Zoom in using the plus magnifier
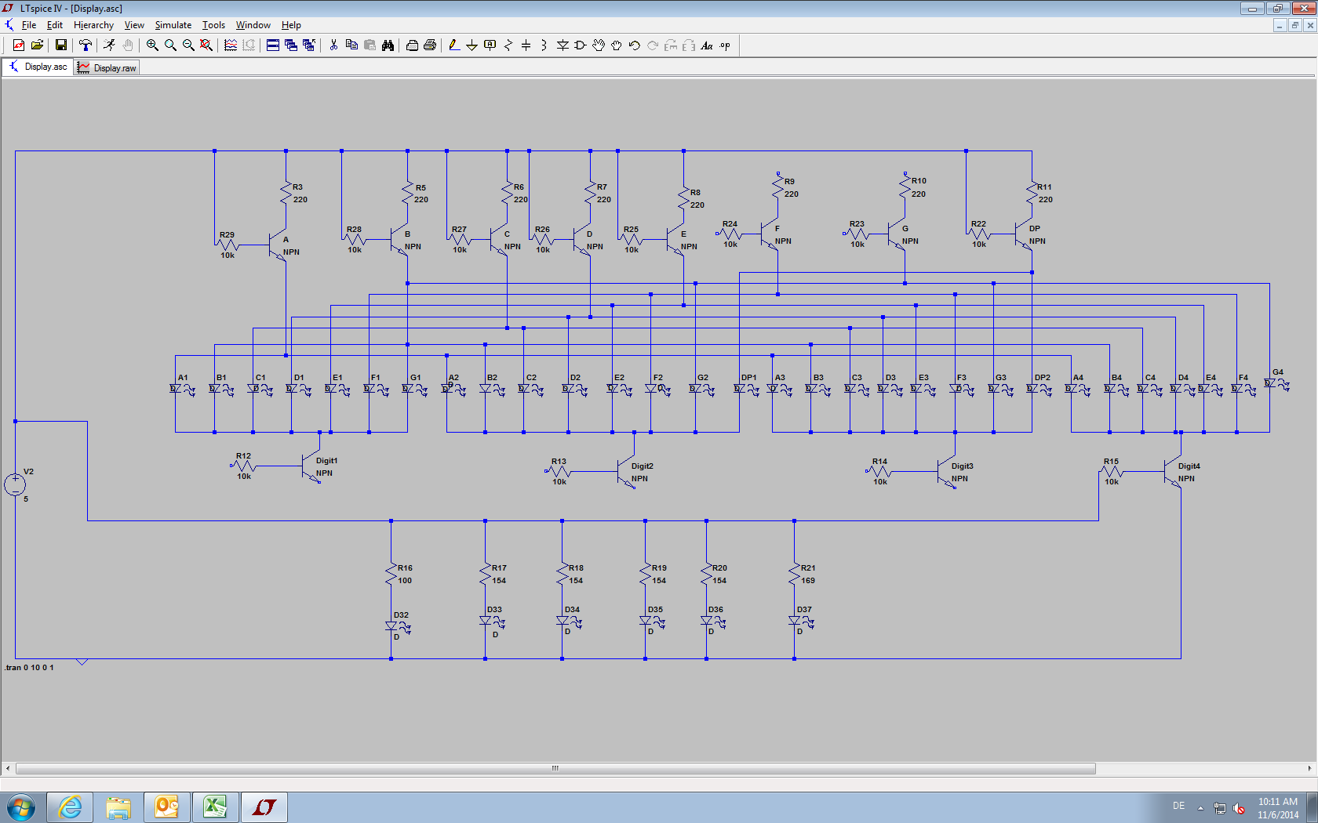This screenshot has height=823, width=1318. [x=152, y=45]
